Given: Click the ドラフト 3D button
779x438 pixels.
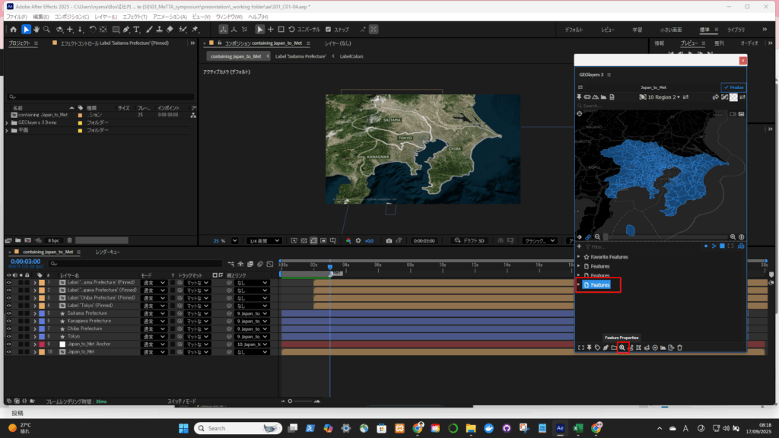Looking at the screenshot, I should pyautogui.click(x=468, y=241).
